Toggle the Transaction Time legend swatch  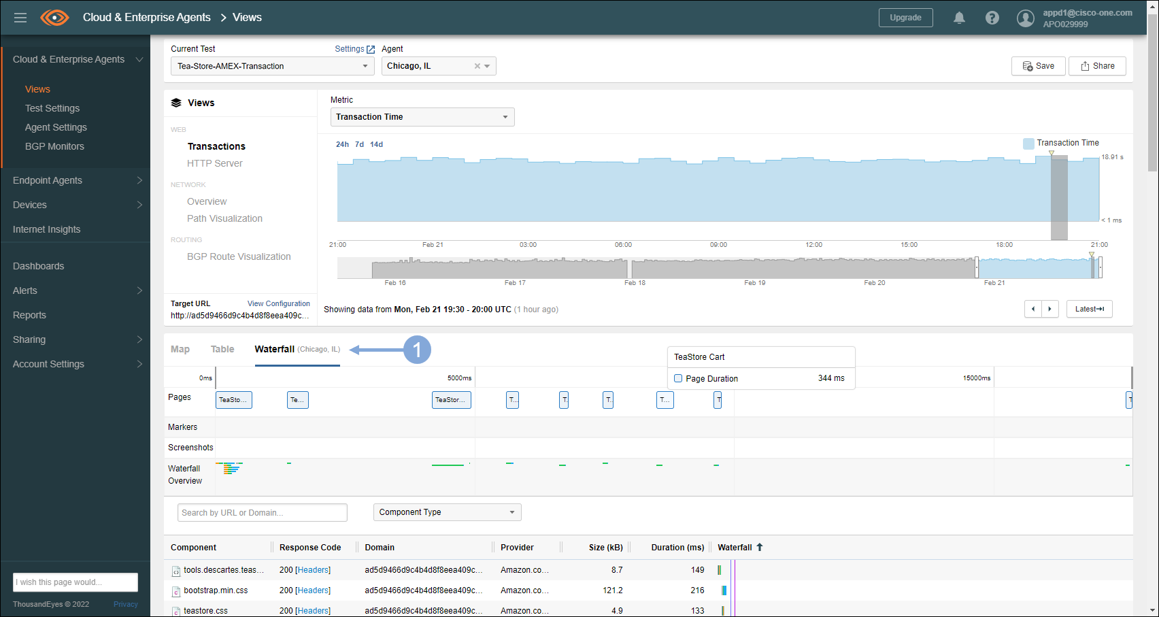pyautogui.click(x=1028, y=143)
